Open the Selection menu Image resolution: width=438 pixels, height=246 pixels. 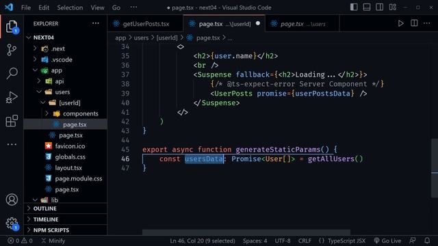point(70,8)
